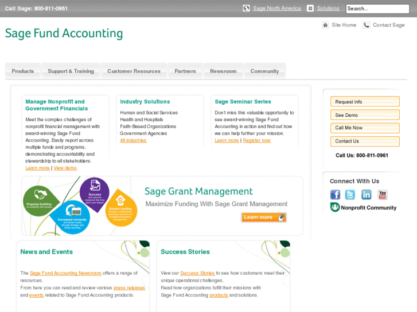Click the Nonprofit Community text link

coord(369,208)
